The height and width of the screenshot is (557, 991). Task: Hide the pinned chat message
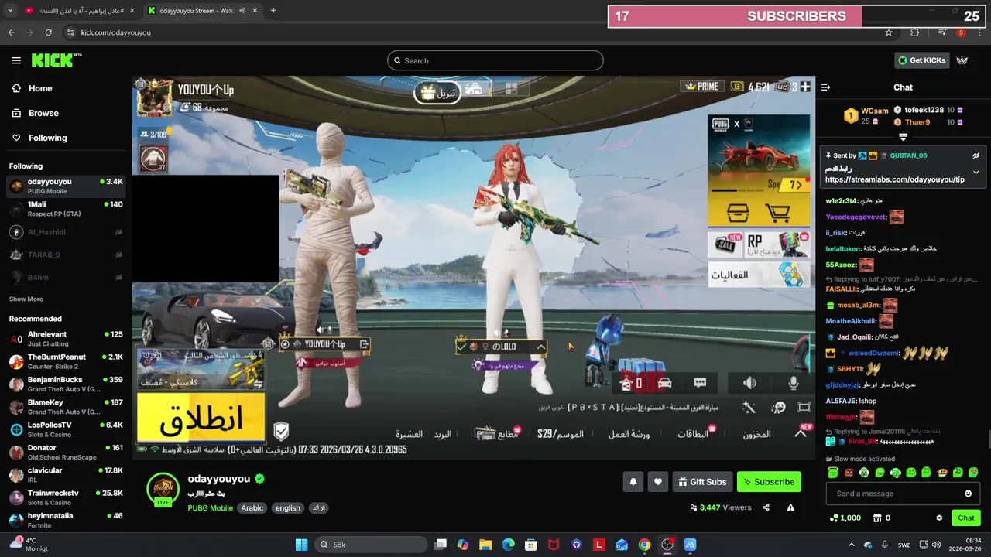(976, 155)
